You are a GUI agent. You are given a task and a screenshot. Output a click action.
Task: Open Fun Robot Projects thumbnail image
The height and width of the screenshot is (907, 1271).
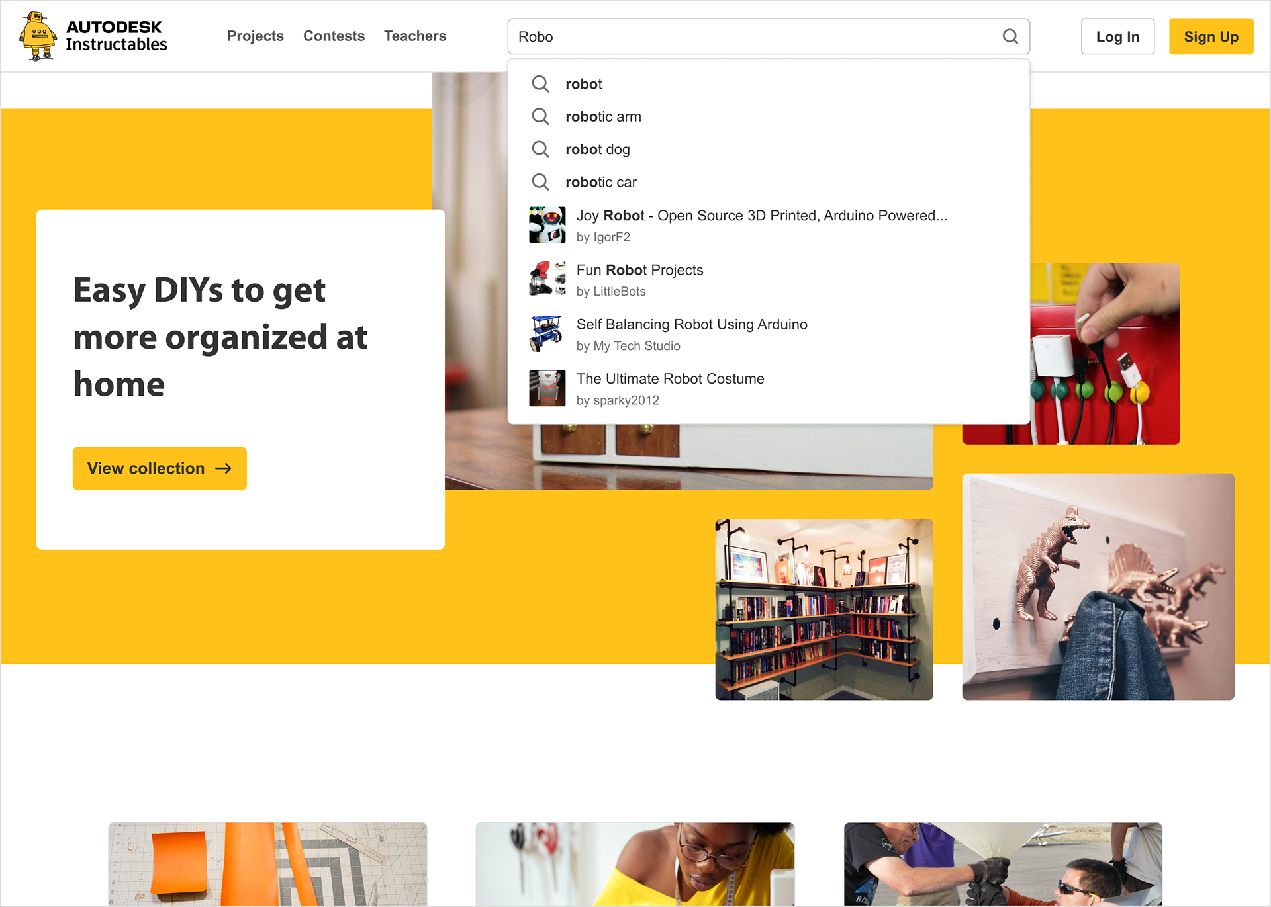547,279
